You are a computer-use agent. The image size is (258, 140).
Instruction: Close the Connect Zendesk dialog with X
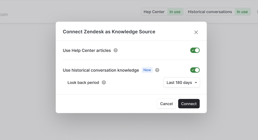click(196, 32)
